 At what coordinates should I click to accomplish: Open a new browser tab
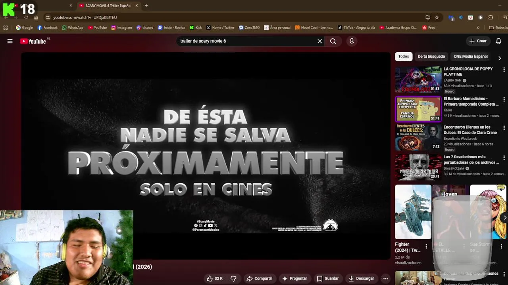pos(146,6)
